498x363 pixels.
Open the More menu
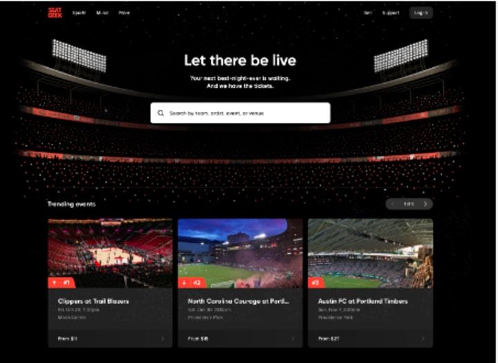pos(124,12)
